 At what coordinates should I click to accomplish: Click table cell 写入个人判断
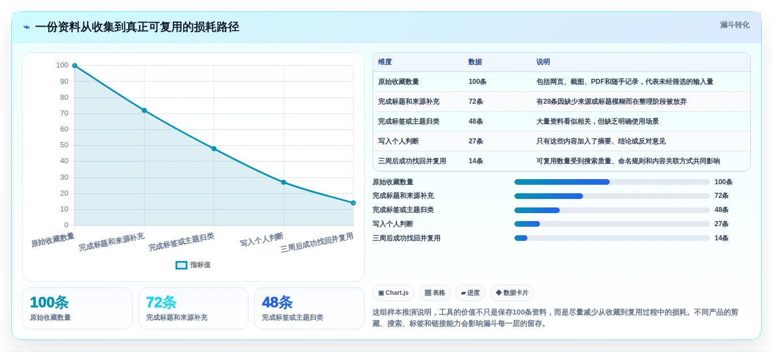(399, 141)
